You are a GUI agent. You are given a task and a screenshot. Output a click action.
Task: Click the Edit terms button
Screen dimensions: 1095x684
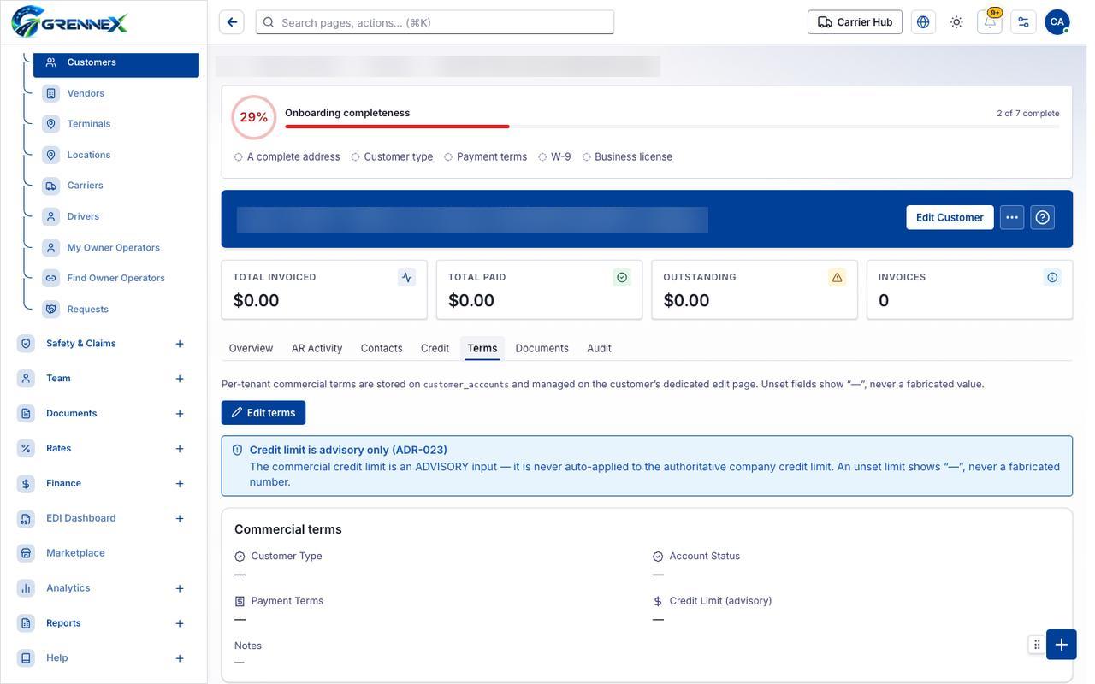click(263, 413)
